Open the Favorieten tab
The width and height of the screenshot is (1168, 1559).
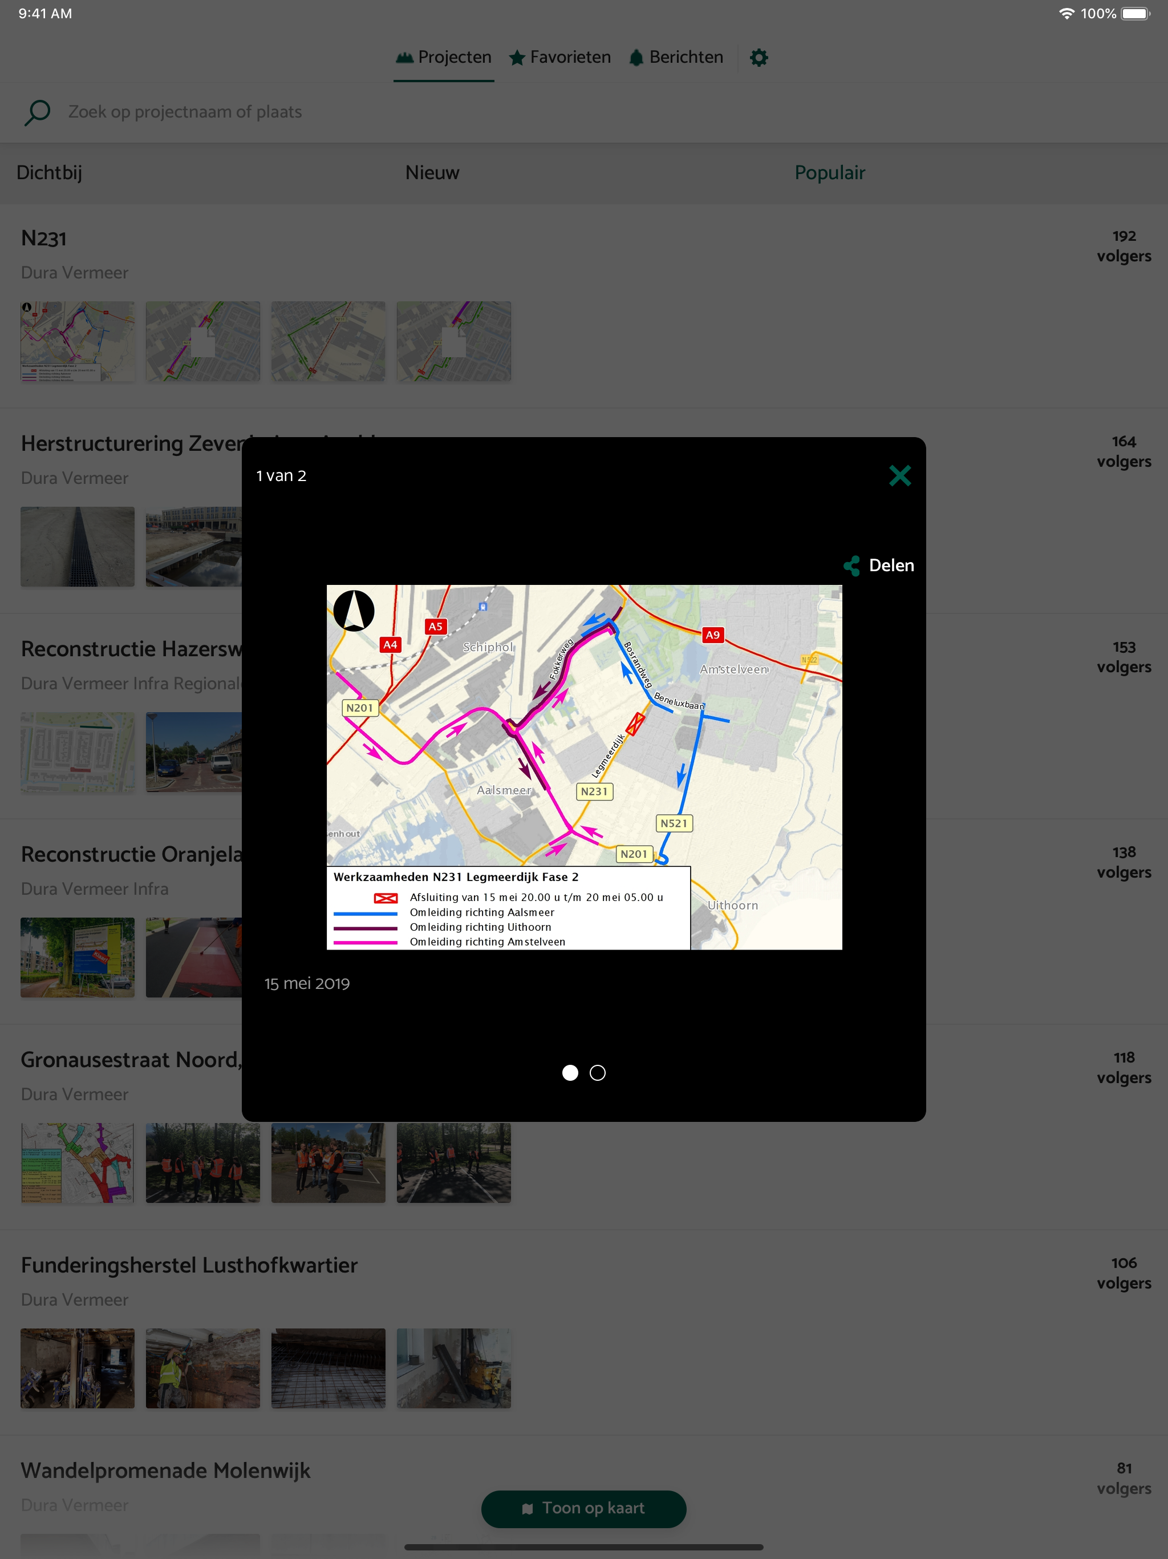(560, 57)
